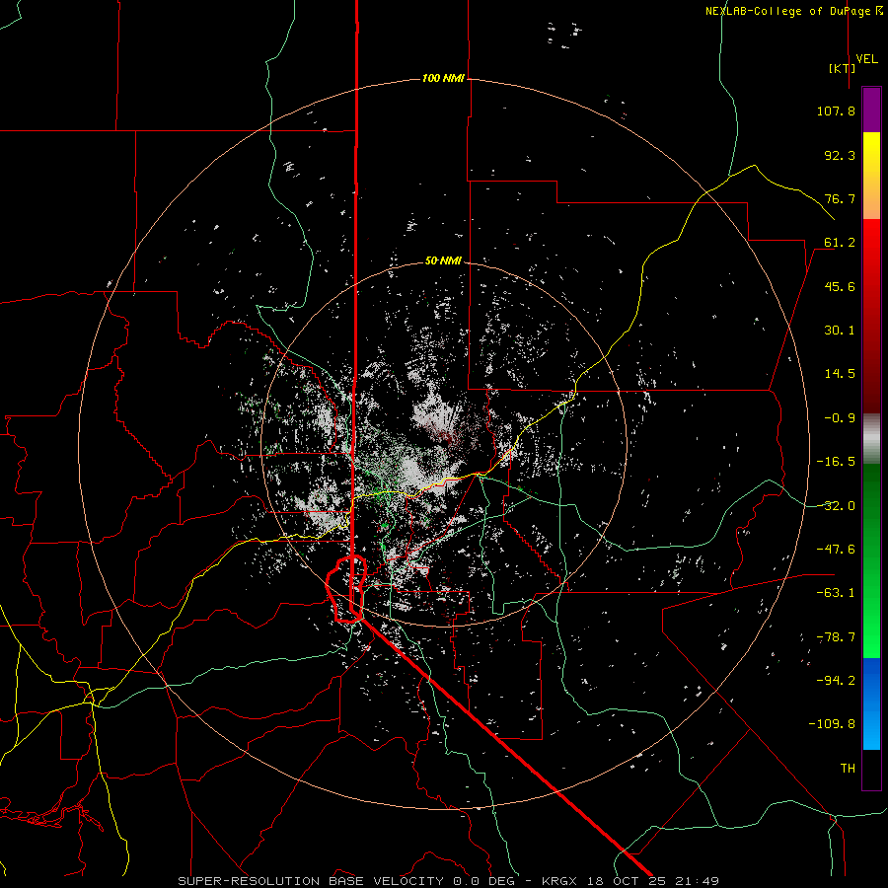
Task: Click the -47.6 velocity legend value
Action: coord(836,550)
